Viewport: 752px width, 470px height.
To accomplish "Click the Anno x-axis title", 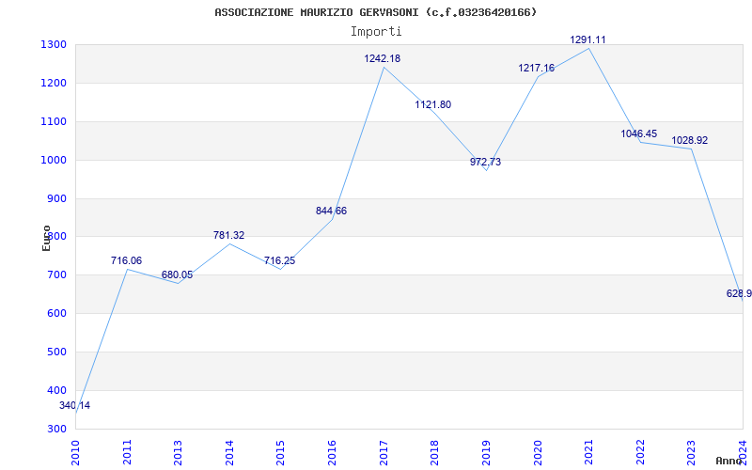I will [729, 461].
